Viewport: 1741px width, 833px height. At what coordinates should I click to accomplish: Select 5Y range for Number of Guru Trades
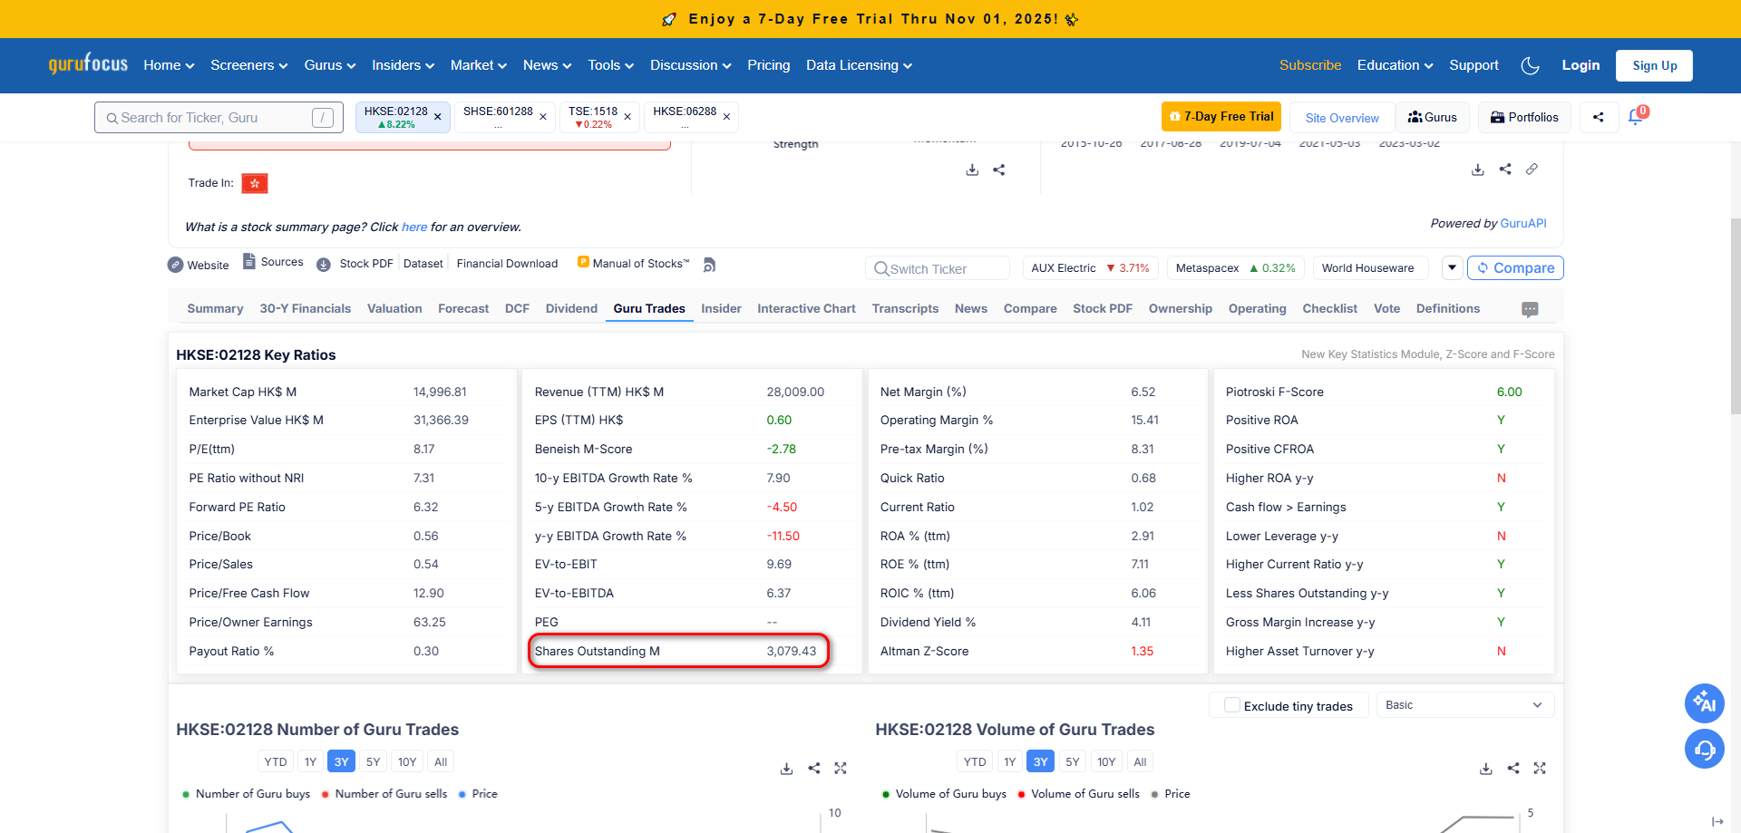pyautogui.click(x=373, y=762)
